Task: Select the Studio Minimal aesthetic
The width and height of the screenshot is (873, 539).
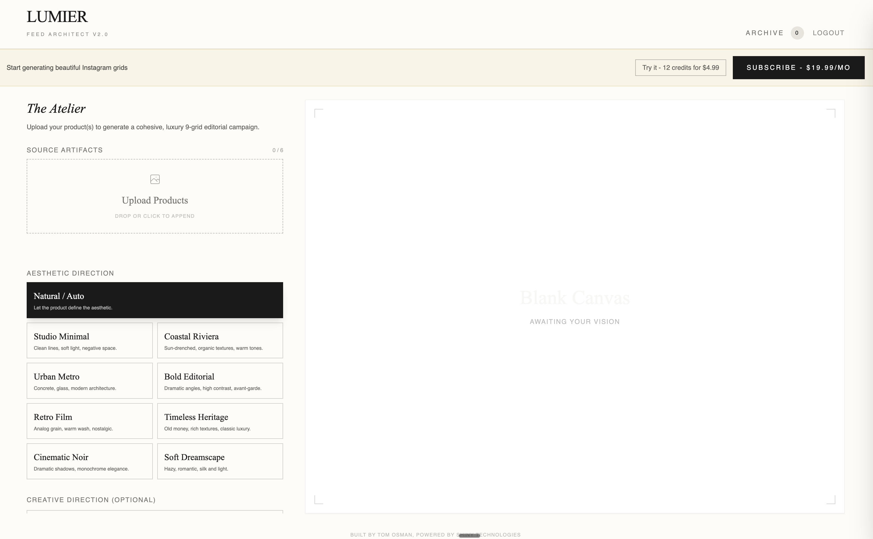Action: 89,340
